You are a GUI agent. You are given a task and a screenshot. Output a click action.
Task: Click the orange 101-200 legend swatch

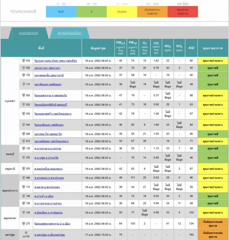[152, 12]
